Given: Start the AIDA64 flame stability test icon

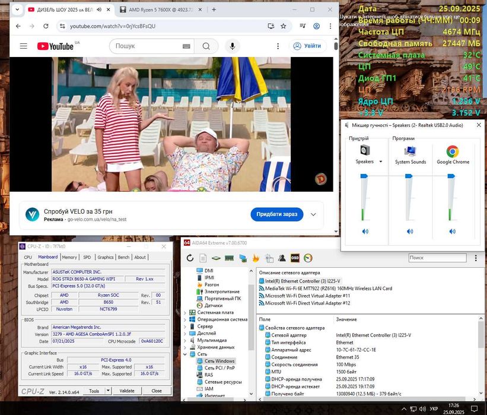Looking at the screenshot, I should 256,258.
